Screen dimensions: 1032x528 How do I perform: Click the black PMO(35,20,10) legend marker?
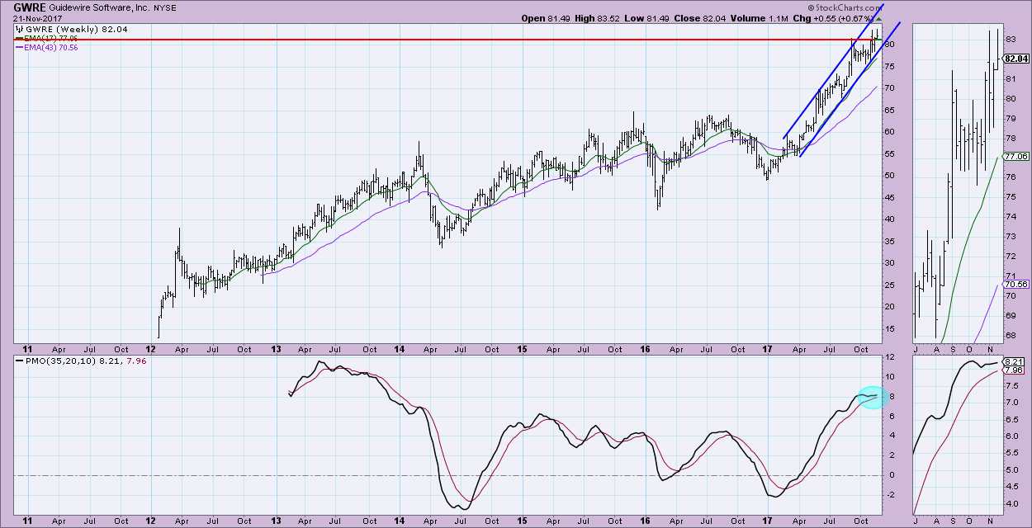pyautogui.click(x=19, y=359)
